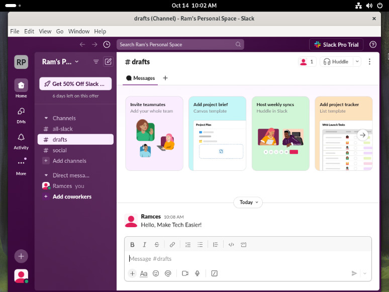Image resolution: width=389 pixels, height=292 pixels.
Task: Open the help question mark
Action: pyautogui.click(x=373, y=44)
